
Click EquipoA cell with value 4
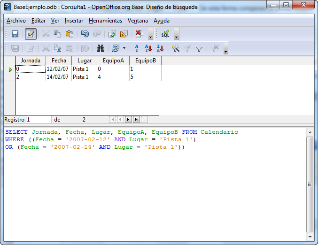pyautogui.click(x=113, y=77)
